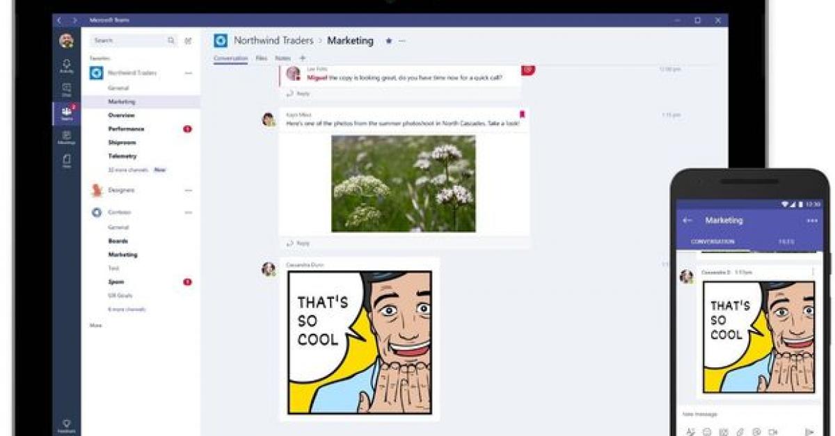Open the Files icon in left sidebar
This screenshot has width=835, height=436.
coord(67,160)
